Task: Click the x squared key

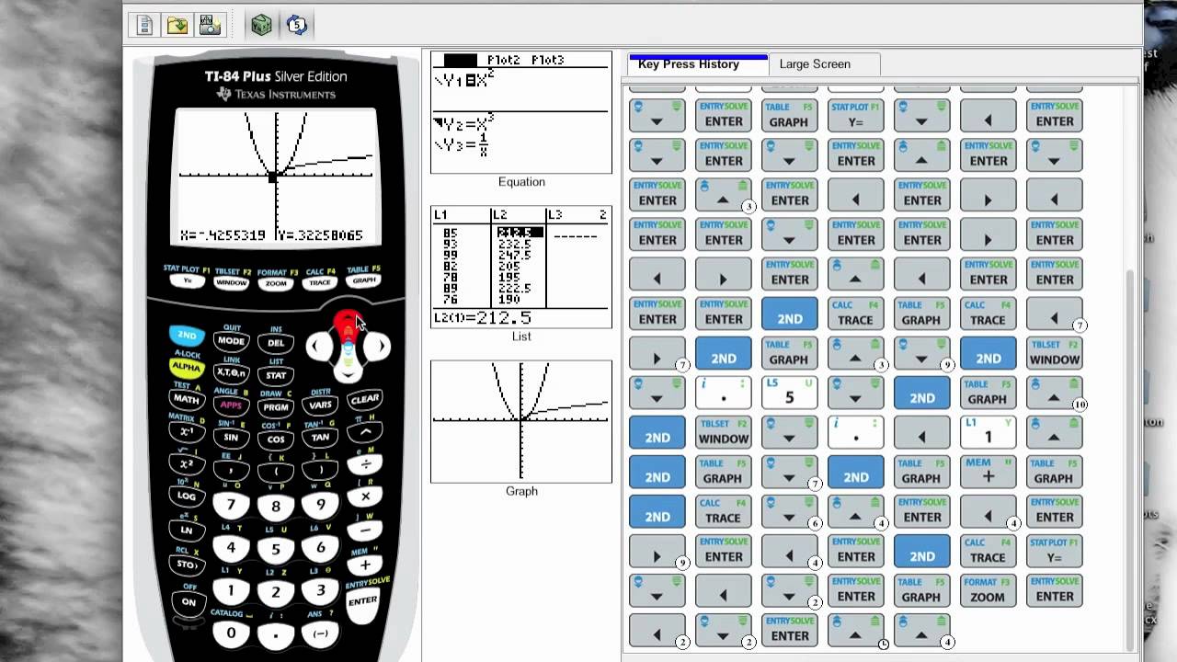Action: click(187, 464)
